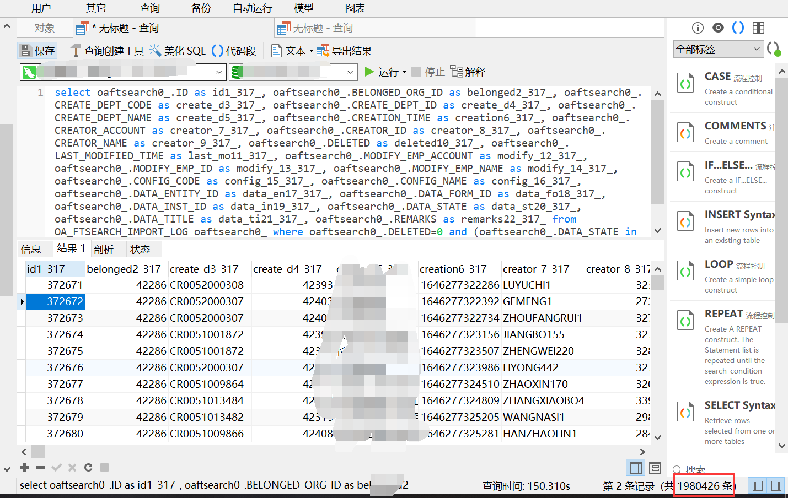Open the 图表 menu
This screenshot has height=498, width=788.
[x=355, y=8]
